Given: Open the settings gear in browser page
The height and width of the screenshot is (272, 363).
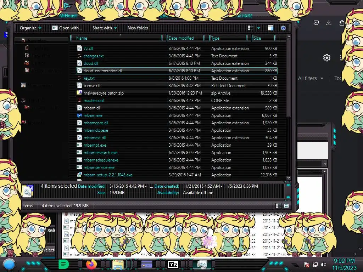Looking at the screenshot, I should pos(326,58).
